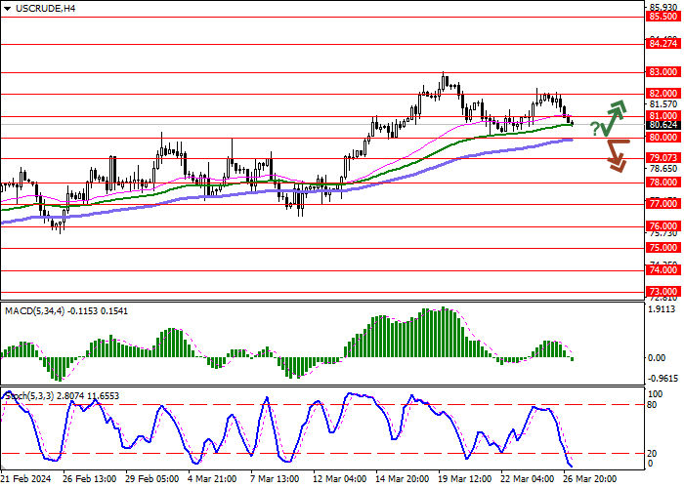Click the 29 Feb 05:00 time label
The width and height of the screenshot is (684, 488).
click(x=152, y=479)
